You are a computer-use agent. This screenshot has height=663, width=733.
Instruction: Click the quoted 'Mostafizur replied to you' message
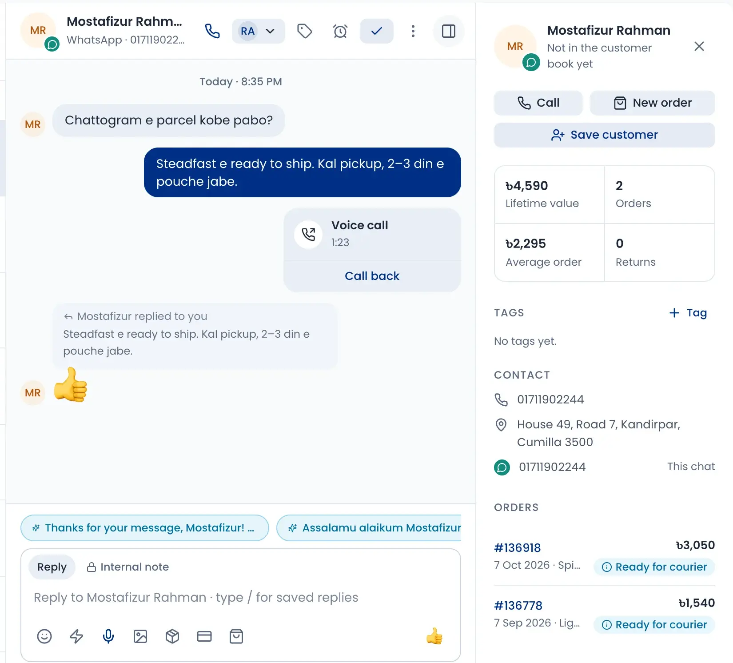pyautogui.click(x=195, y=335)
